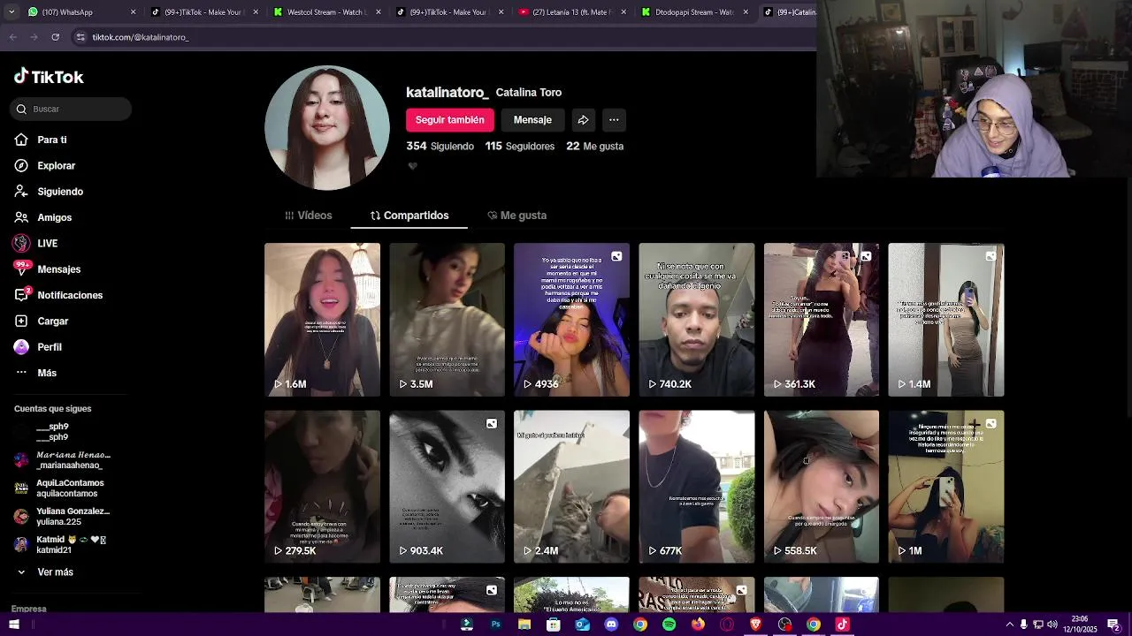Open the video with 740.2K views

click(697, 320)
